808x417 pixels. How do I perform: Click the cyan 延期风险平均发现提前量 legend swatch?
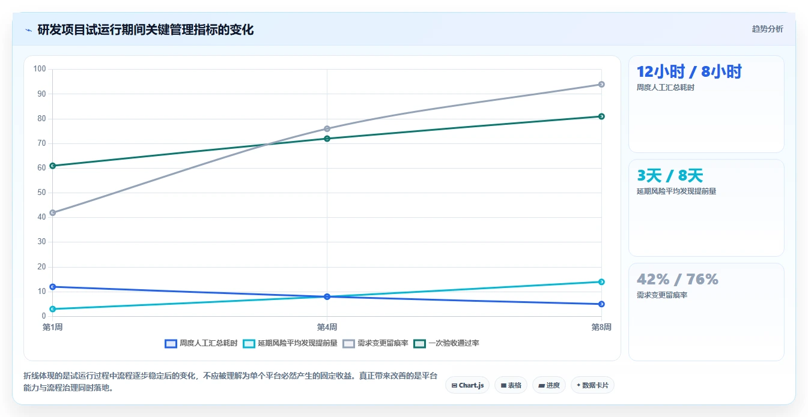click(249, 343)
